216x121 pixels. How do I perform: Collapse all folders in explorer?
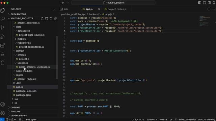click(55, 18)
